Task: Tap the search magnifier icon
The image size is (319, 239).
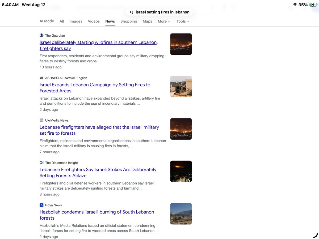Action: pos(131,12)
